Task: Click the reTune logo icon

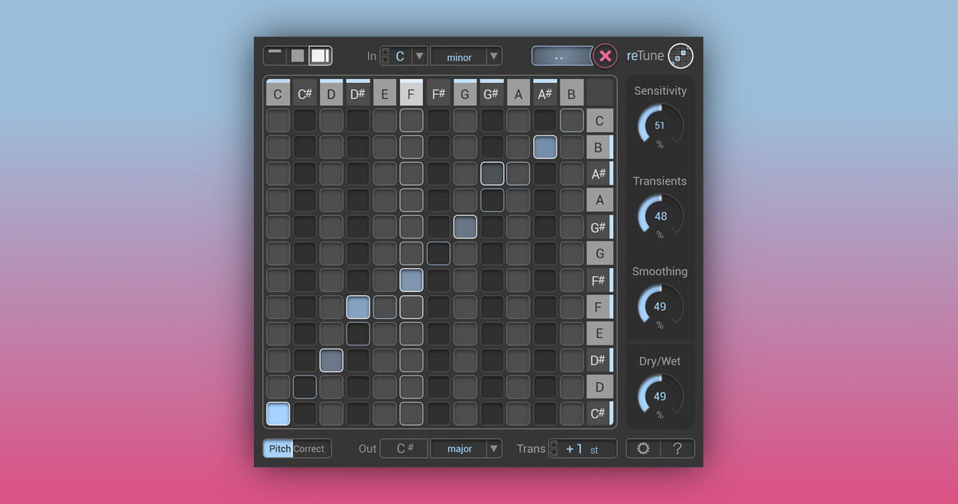Action: 680,56
